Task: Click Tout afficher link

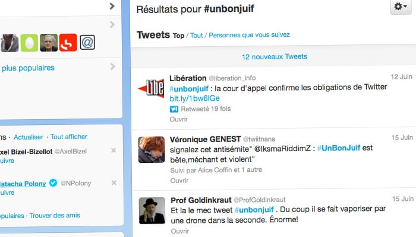Action: click(x=69, y=137)
